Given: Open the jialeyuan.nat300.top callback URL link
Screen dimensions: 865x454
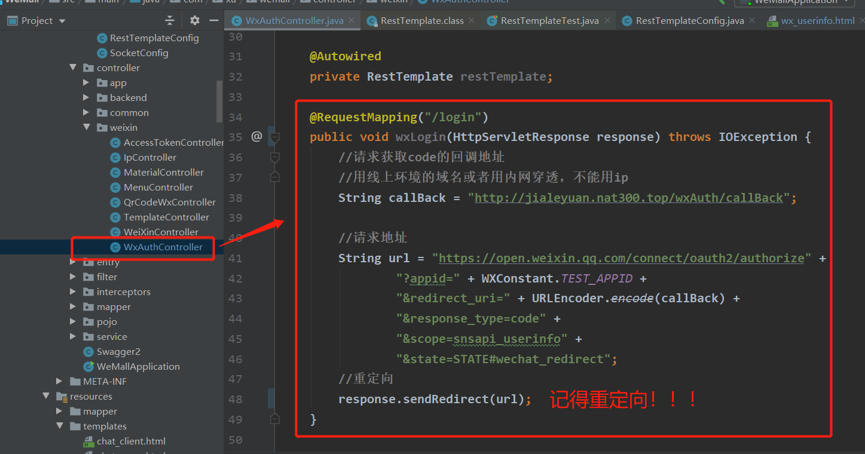Looking at the screenshot, I should (x=629, y=198).
